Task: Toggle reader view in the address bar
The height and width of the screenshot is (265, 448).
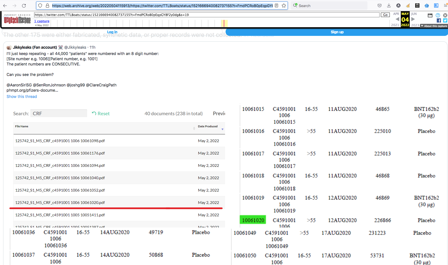Action: [x=276, y=5]
